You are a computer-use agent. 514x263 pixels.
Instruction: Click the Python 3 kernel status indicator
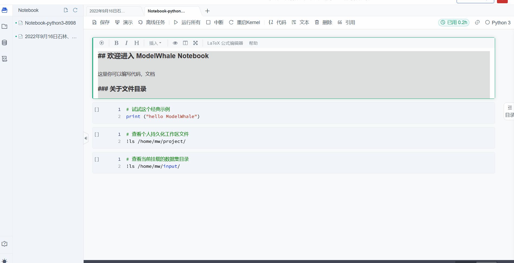point(498,22)
